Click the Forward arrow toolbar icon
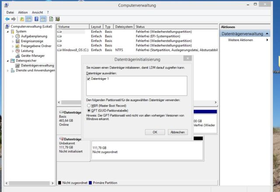Viewport: 280px width, 192px height. (x=14, y=19)
